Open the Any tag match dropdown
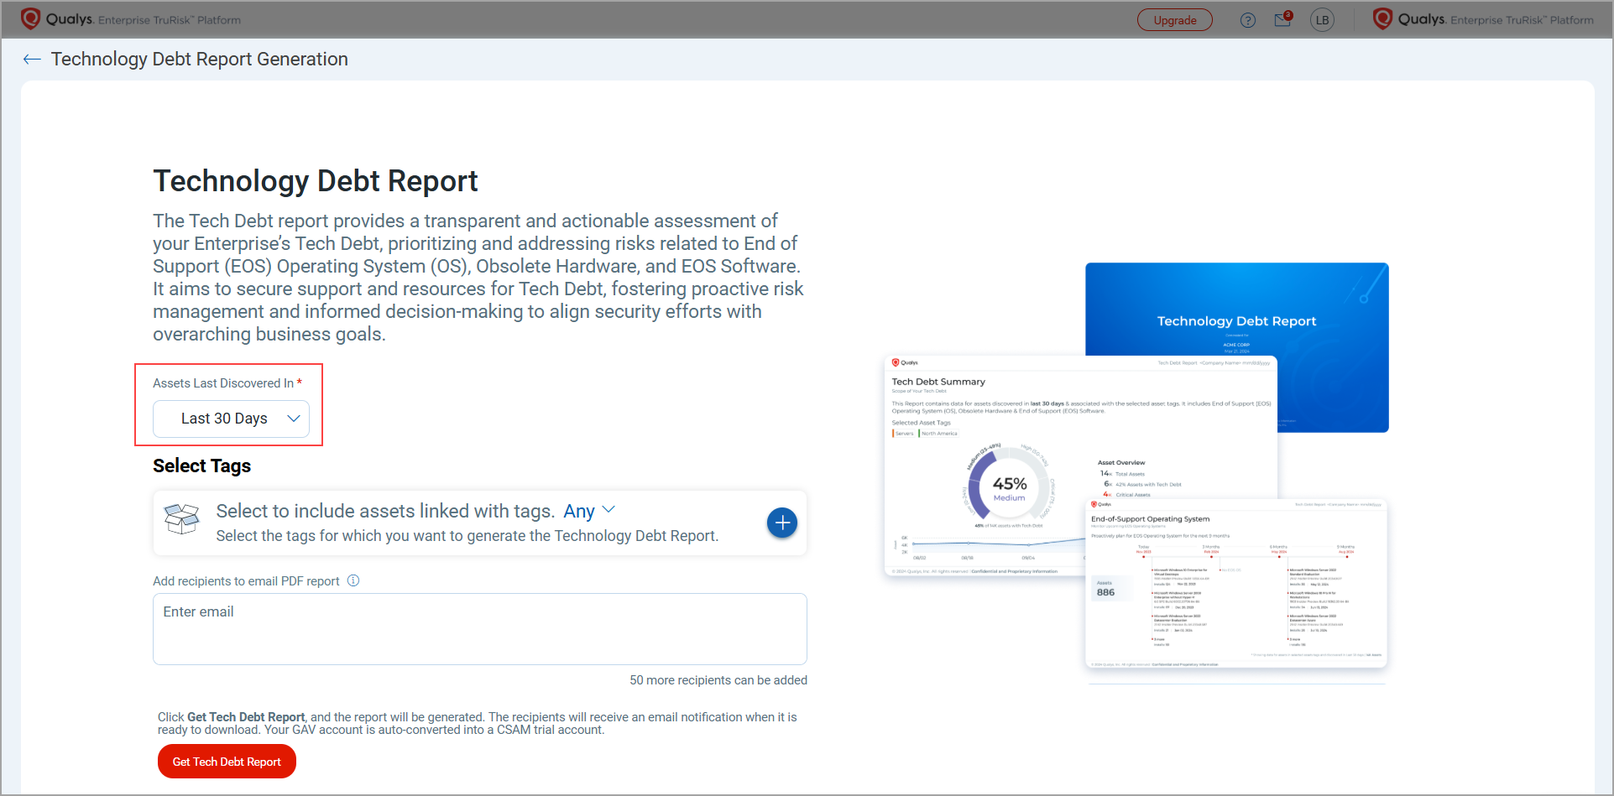1614x796 pixels. click(x=589, y=511)
